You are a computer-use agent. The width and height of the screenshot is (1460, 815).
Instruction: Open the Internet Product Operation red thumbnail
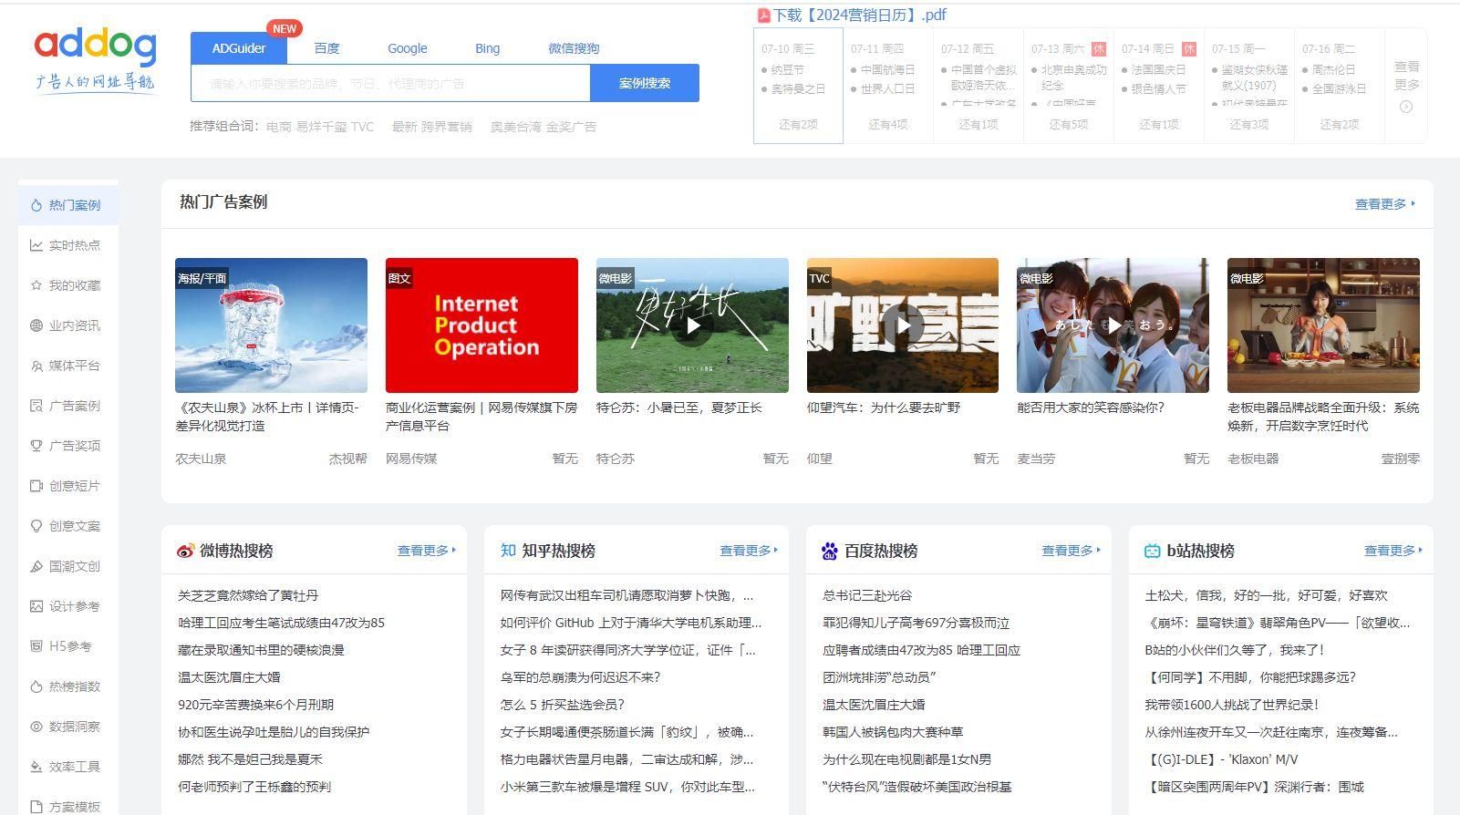[481, 325]
